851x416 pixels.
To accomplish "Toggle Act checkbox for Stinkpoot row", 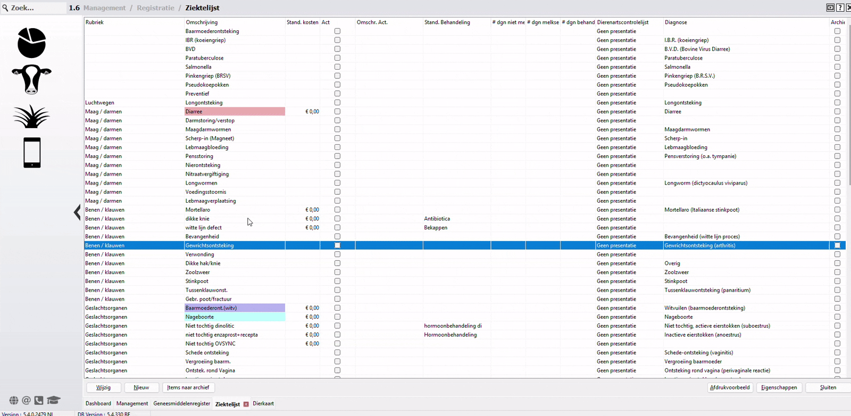I will coord(337,281).
